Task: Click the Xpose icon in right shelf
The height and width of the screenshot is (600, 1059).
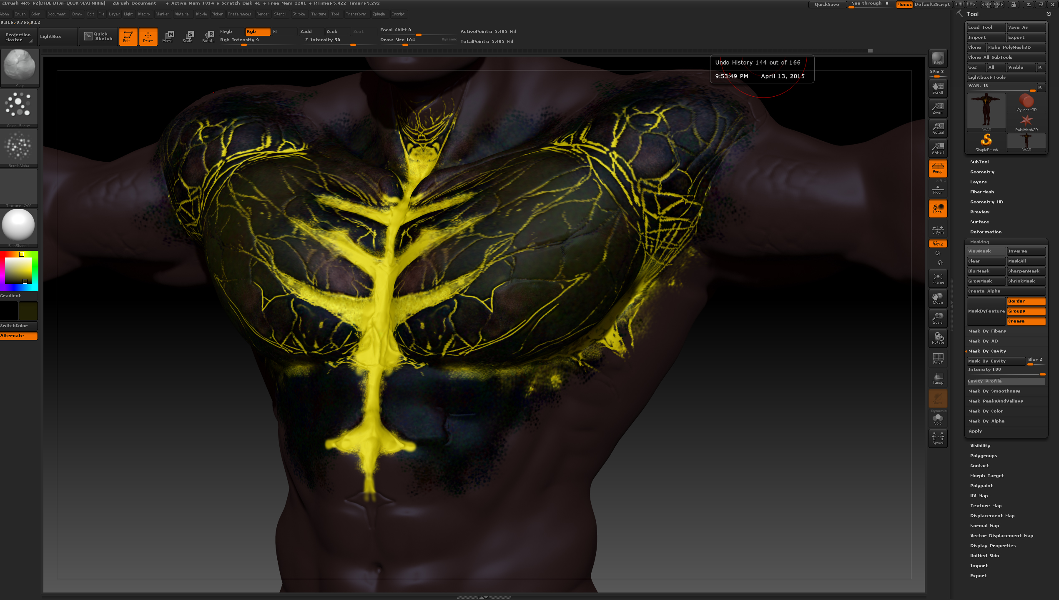Action: click(x=938, y=438)
